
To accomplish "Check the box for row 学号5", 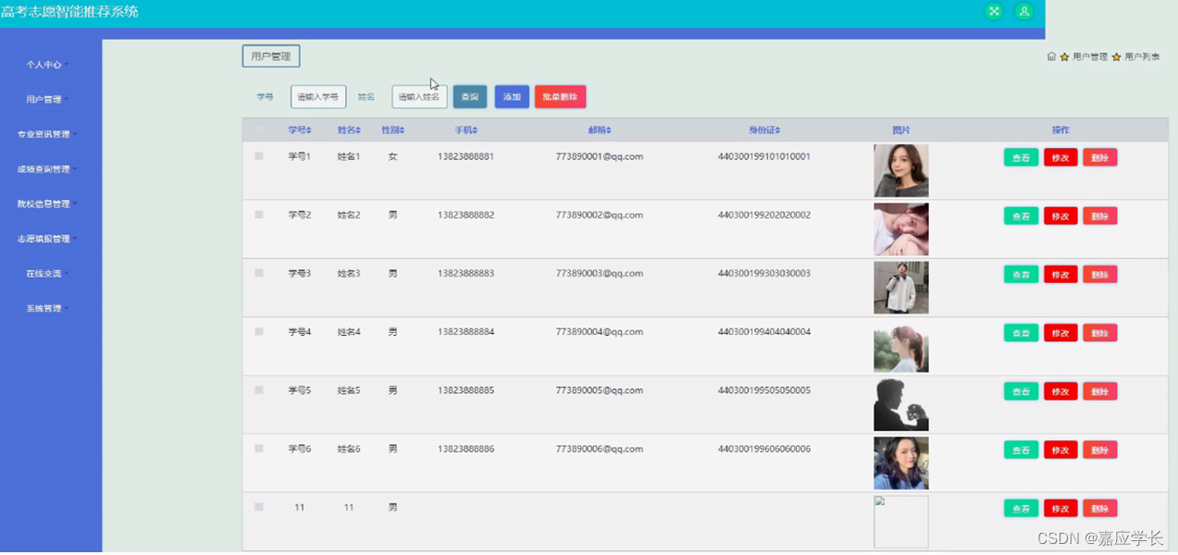I will point(259,390).
